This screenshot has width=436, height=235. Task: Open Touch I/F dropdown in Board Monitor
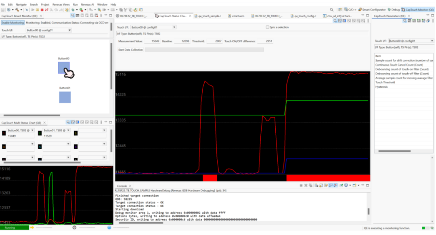(x=48, y=30)
